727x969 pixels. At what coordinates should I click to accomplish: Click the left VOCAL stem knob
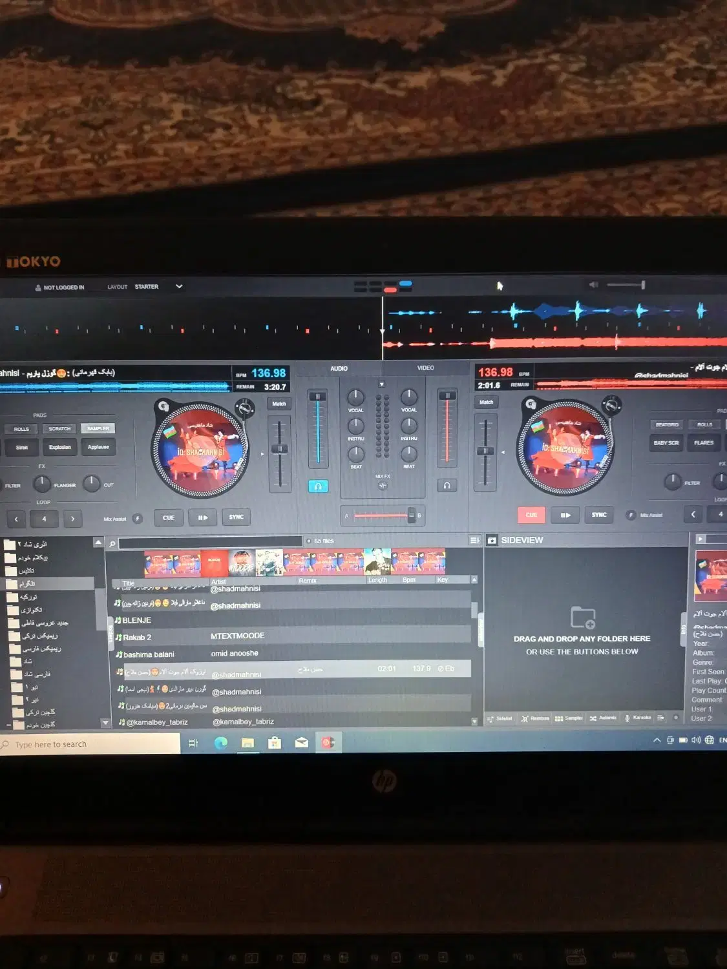(356, 397)
